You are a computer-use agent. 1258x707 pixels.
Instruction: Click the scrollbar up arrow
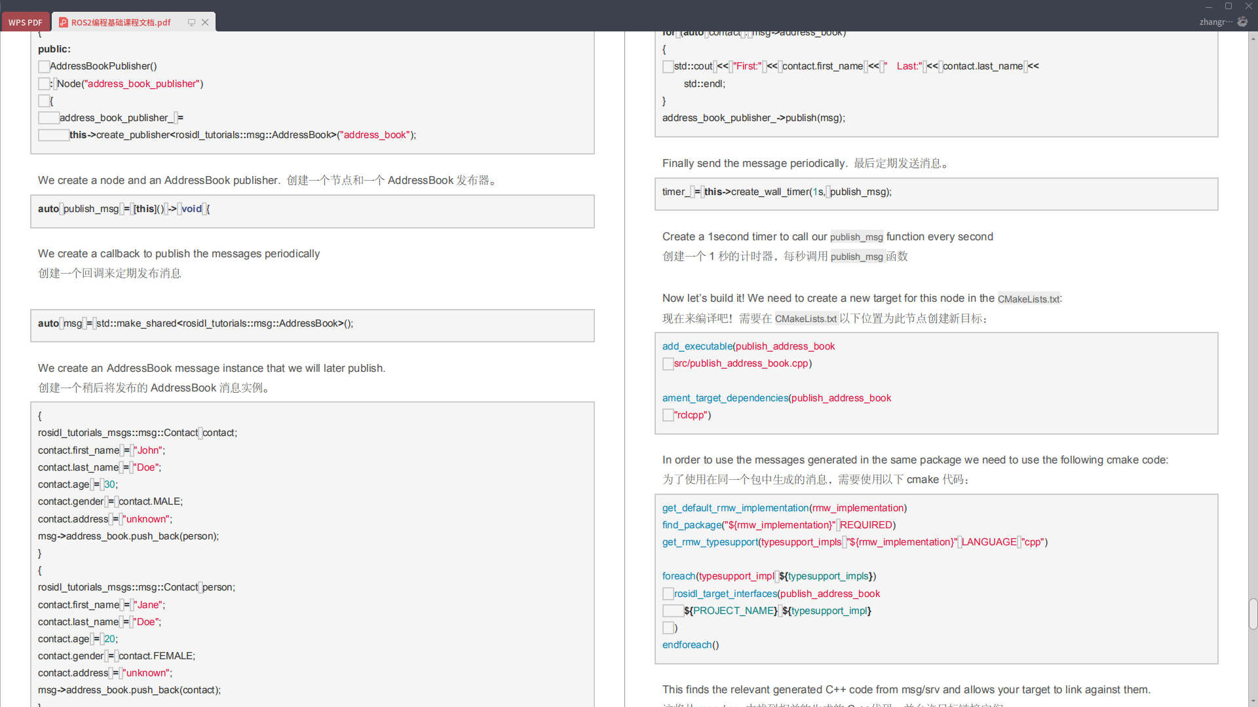coord(1253,38)
